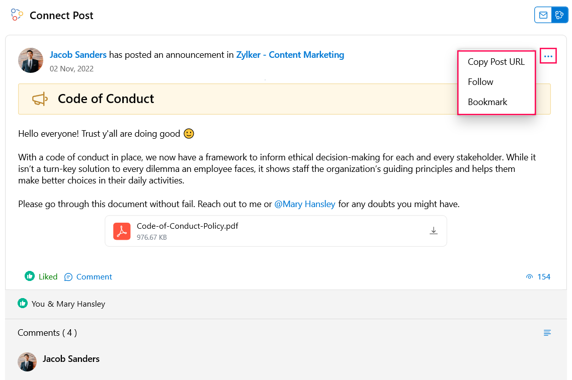This screenshot has width=572, height=380.
Task: Click the @Mary Hansley mention
Action: coord(304,204)
